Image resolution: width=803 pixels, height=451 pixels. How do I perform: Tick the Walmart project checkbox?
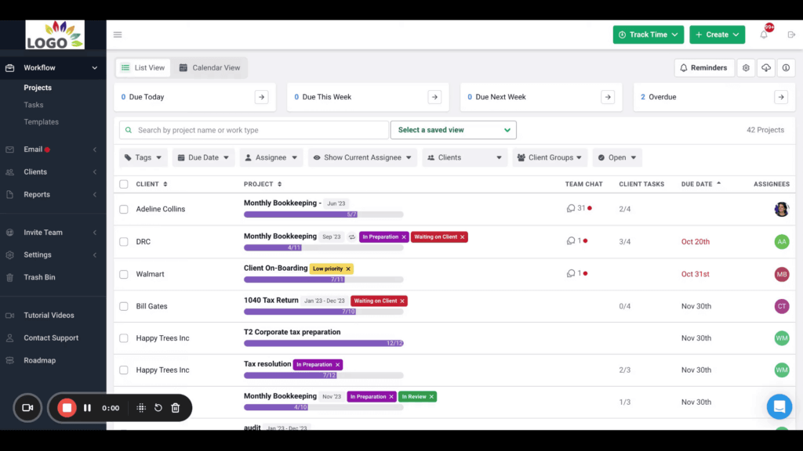(124, 274)
